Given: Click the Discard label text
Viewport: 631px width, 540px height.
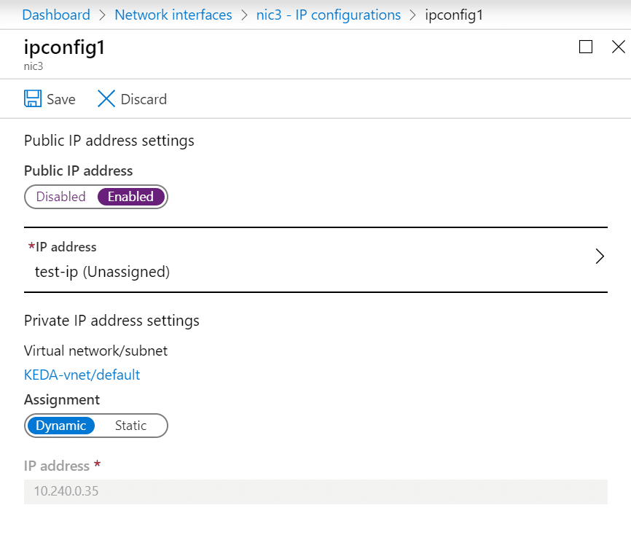Looking at the screenshot, I should (144, 99).
